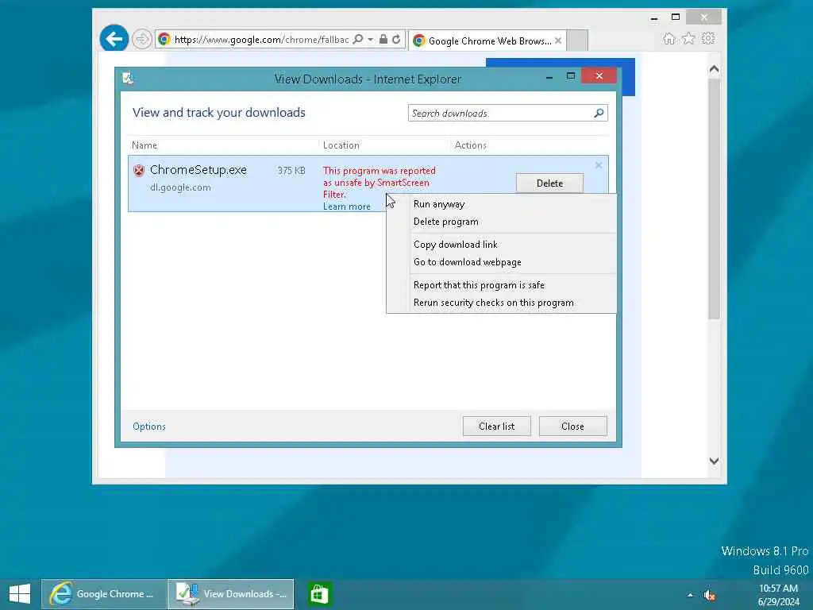Switch to View Downloads taskbar item
The height and width of the screenshot is (610, 813).
click(x=231, y=594)
